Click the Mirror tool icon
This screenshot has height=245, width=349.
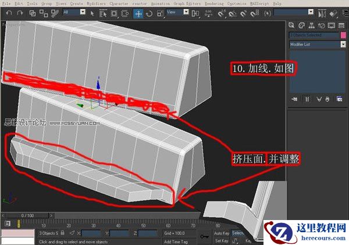pos(322,13)
